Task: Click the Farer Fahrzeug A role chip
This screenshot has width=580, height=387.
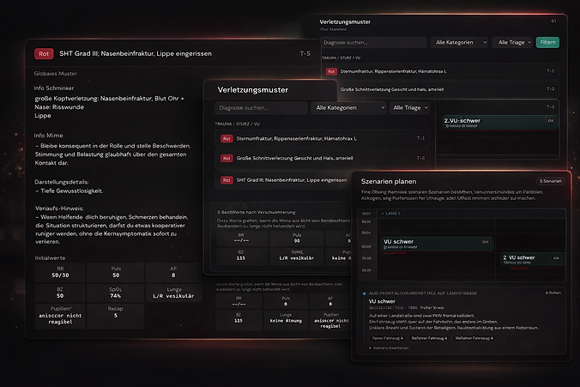Action: click(x=388, y=338)
